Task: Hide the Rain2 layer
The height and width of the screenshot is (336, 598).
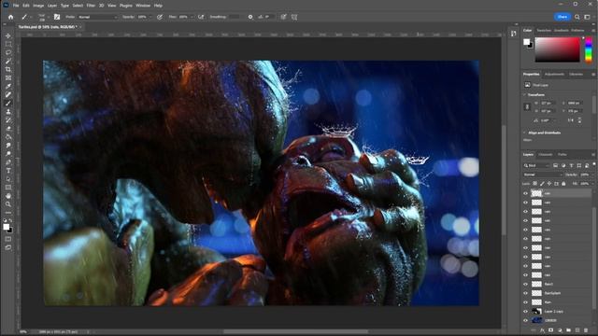Action: (525, 284)
